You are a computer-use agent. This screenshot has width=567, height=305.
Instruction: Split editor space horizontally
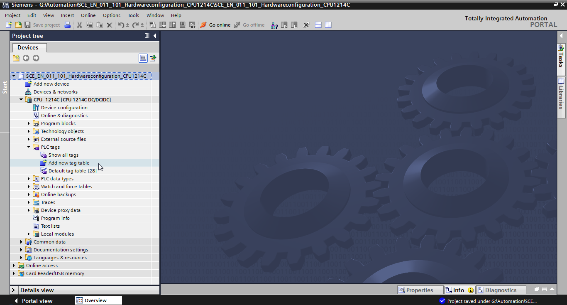coord(318,25)
